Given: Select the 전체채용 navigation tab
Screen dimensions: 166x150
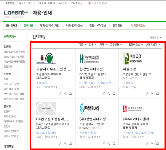Looking at the screenshot, I should (28, 26).
